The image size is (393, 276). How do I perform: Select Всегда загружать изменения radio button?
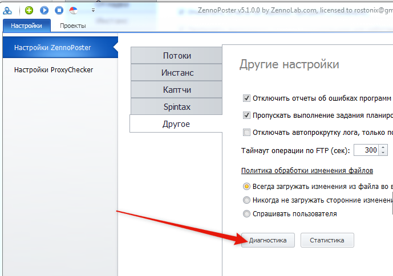(246, 186)
